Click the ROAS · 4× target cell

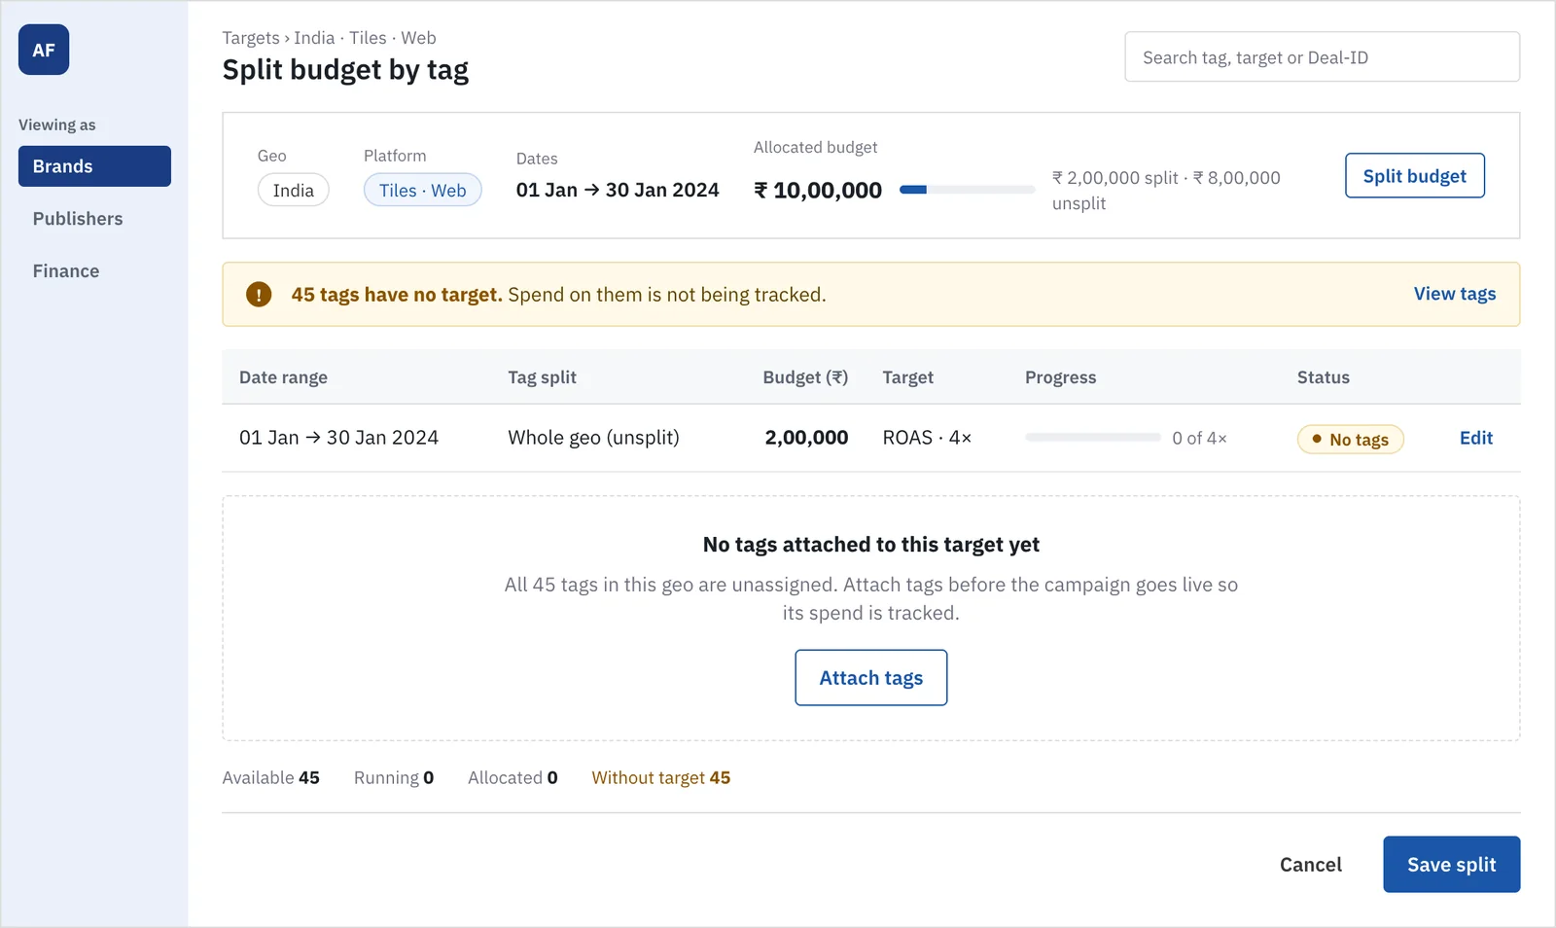[x=927, y=438]
